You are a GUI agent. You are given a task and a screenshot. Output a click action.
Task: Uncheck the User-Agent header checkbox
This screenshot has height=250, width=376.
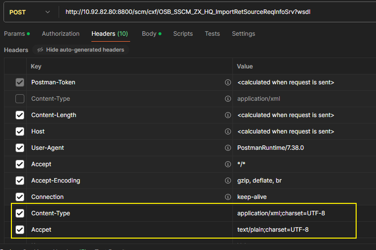(x=20, y=148)
